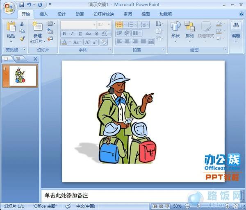Align text right

[x=135, y=42]
